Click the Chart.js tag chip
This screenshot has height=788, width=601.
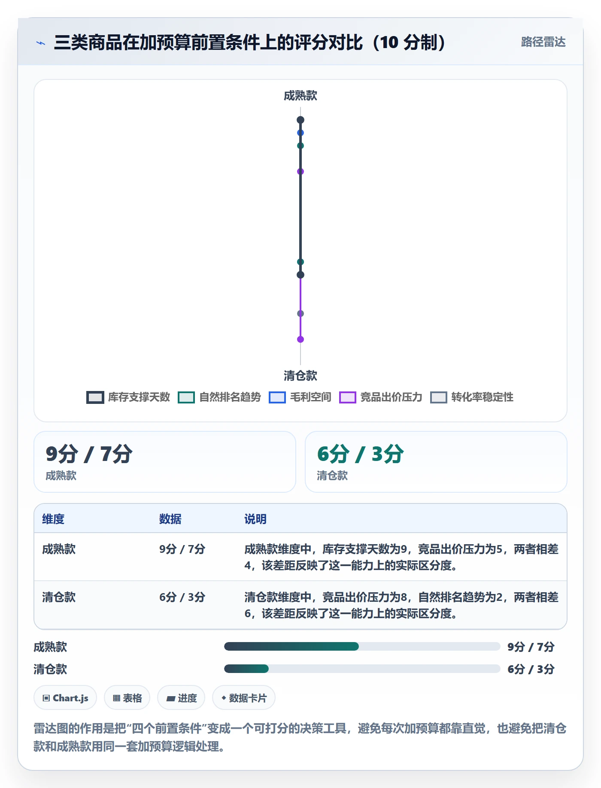tap(65, 698)
